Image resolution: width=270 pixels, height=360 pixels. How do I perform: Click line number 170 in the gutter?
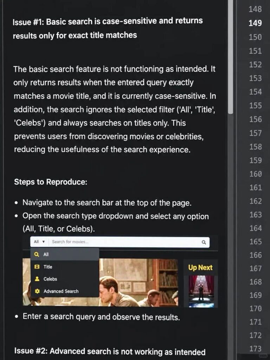256,308
